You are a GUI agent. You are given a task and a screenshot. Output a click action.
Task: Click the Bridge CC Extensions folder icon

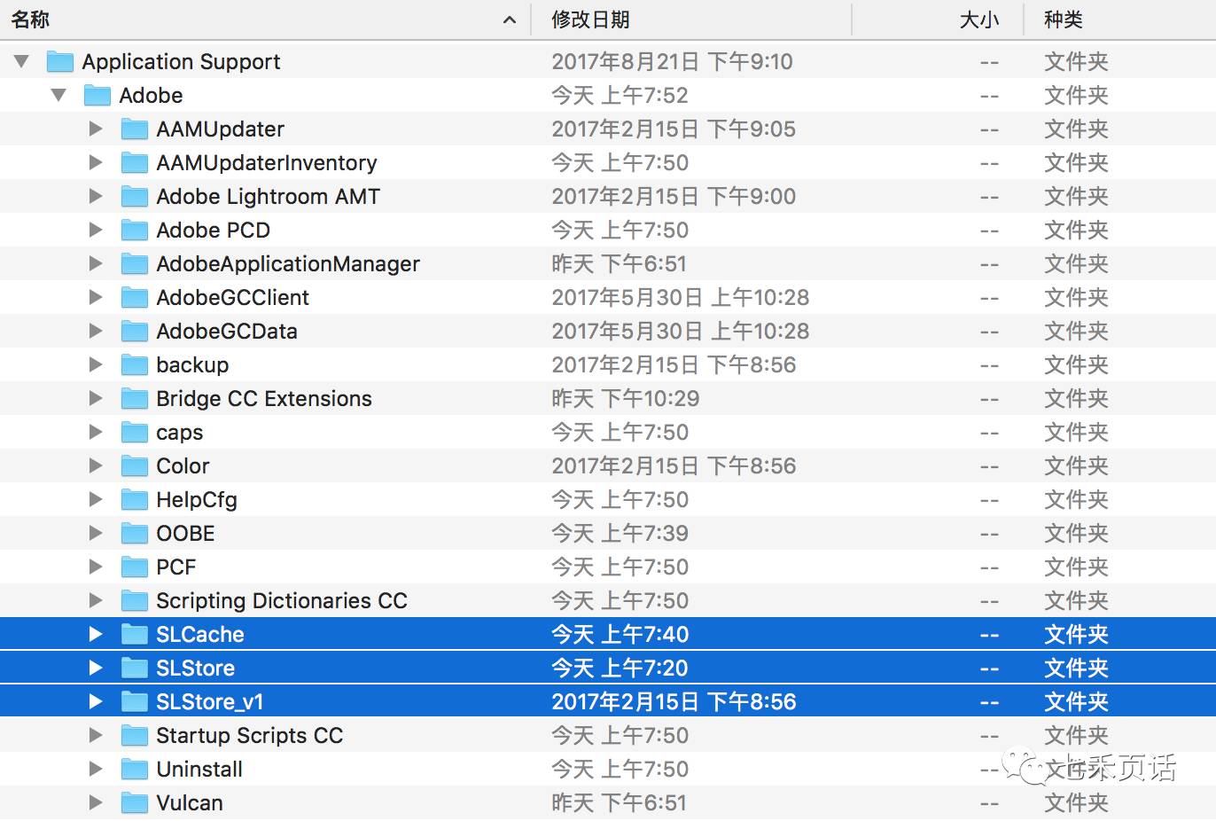coord(135,398)
